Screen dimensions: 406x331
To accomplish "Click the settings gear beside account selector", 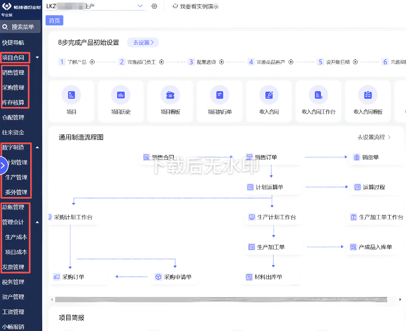I will point(154,6).
